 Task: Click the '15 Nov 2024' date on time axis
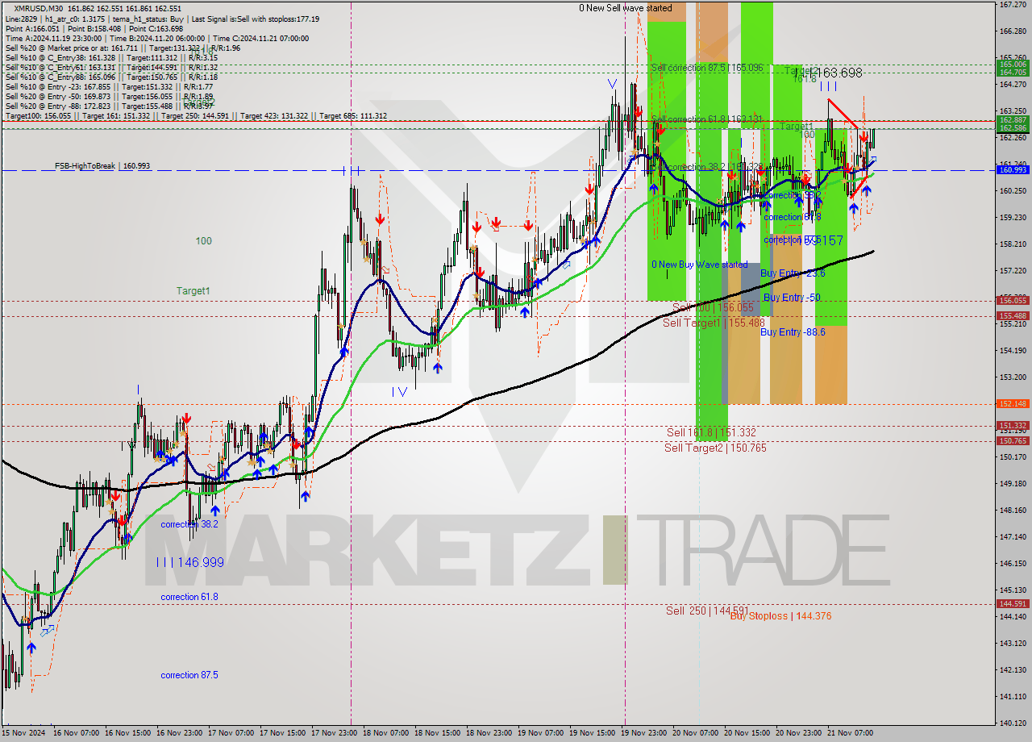pyautogui.click(x=25, y=733)
